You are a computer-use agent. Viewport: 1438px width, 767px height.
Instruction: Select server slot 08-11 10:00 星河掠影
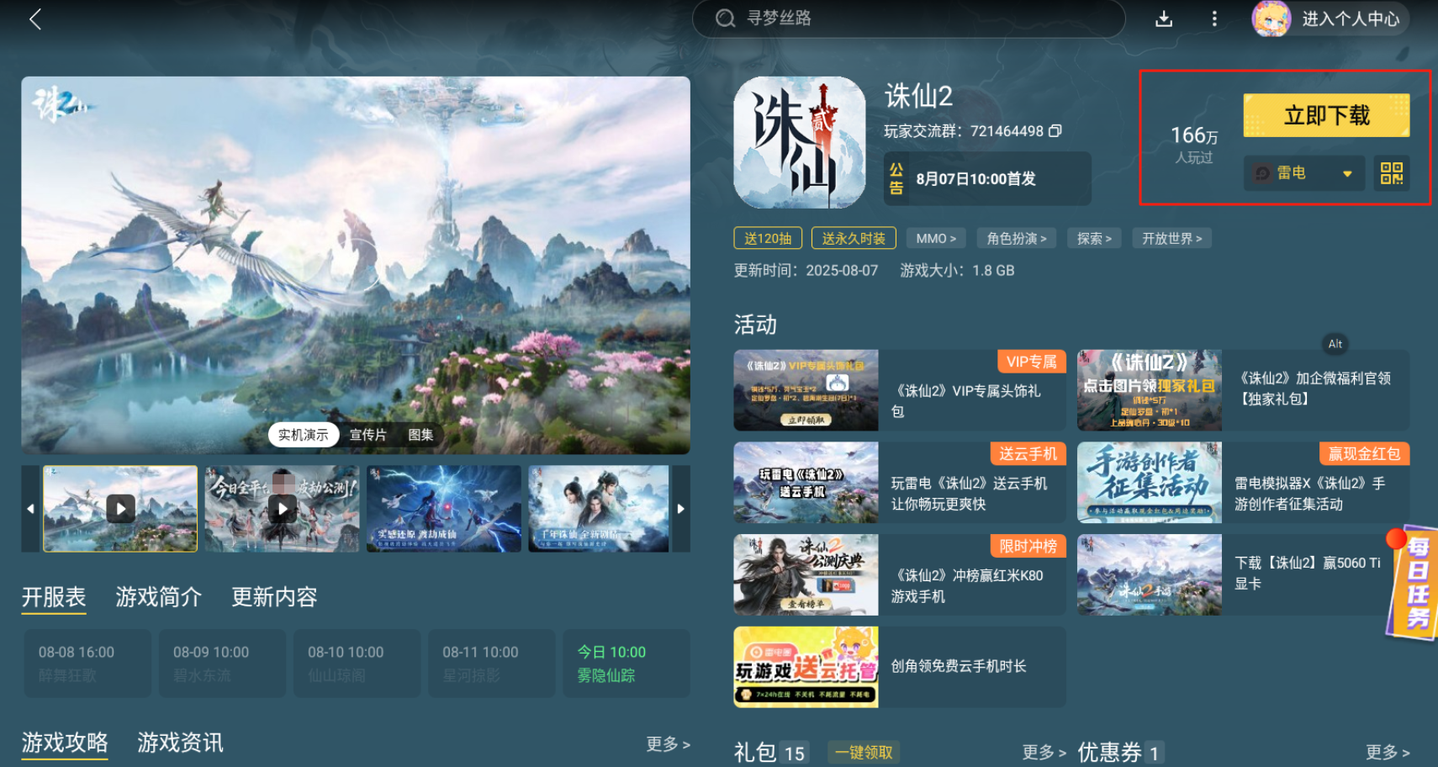(x=492, y=664)
